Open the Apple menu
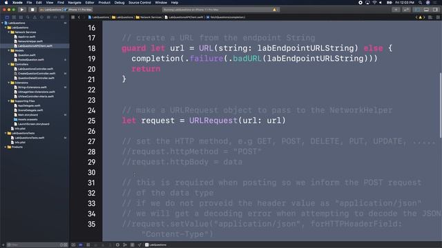This screenshot has height=248, width=442. pyautogui.click(x=6, y=3)
